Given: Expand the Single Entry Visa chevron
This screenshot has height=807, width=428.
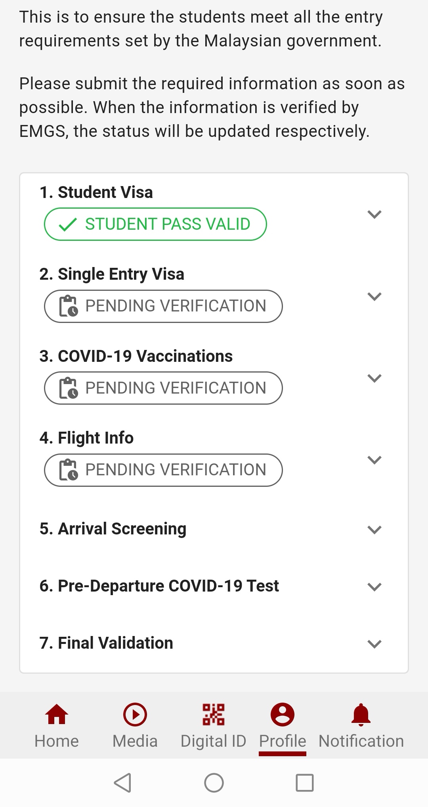Looking at the screenshot, I should click(x=374, y=296).
